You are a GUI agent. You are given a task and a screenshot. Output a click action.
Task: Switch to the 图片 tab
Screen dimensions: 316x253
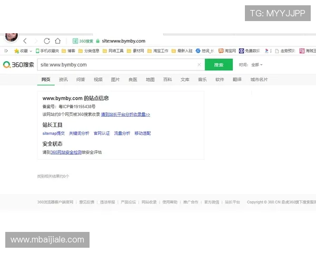[x=115, y=80]
